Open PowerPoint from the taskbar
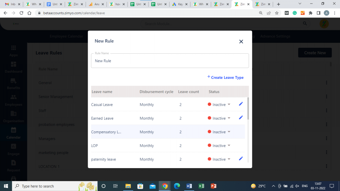Image resolution: width=340 pixels, height=191 pixels. coord(213,186)
